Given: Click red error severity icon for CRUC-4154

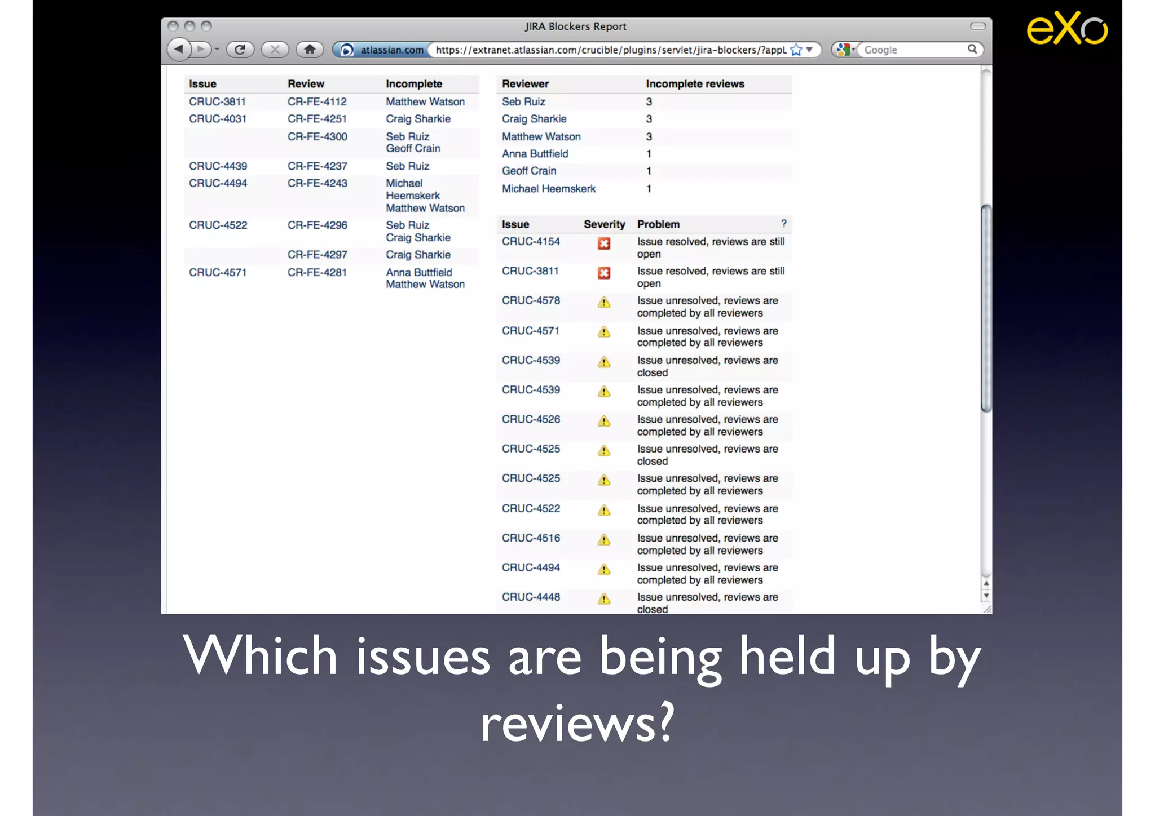Looking at the screenshot, I should point(604,243).
